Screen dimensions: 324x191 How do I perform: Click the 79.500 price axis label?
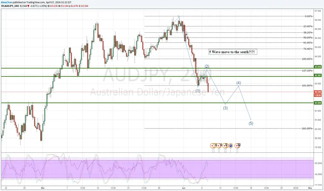pos(318,147)
